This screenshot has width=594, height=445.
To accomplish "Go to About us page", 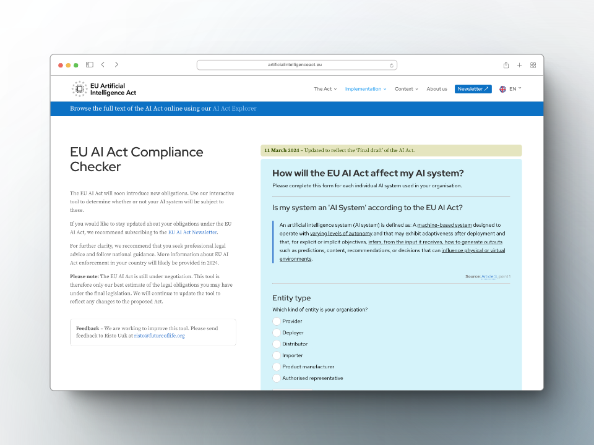I will 437,89.
